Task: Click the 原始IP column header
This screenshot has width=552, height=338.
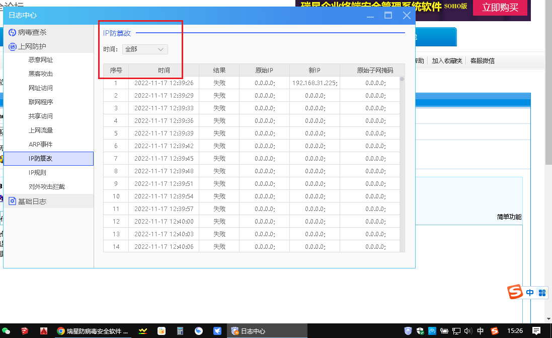Action: (264, 70)
